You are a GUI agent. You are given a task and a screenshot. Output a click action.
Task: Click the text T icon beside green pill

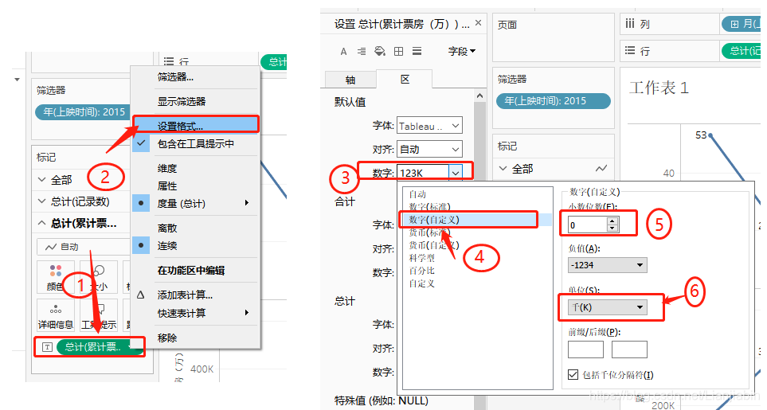[47, 347]
